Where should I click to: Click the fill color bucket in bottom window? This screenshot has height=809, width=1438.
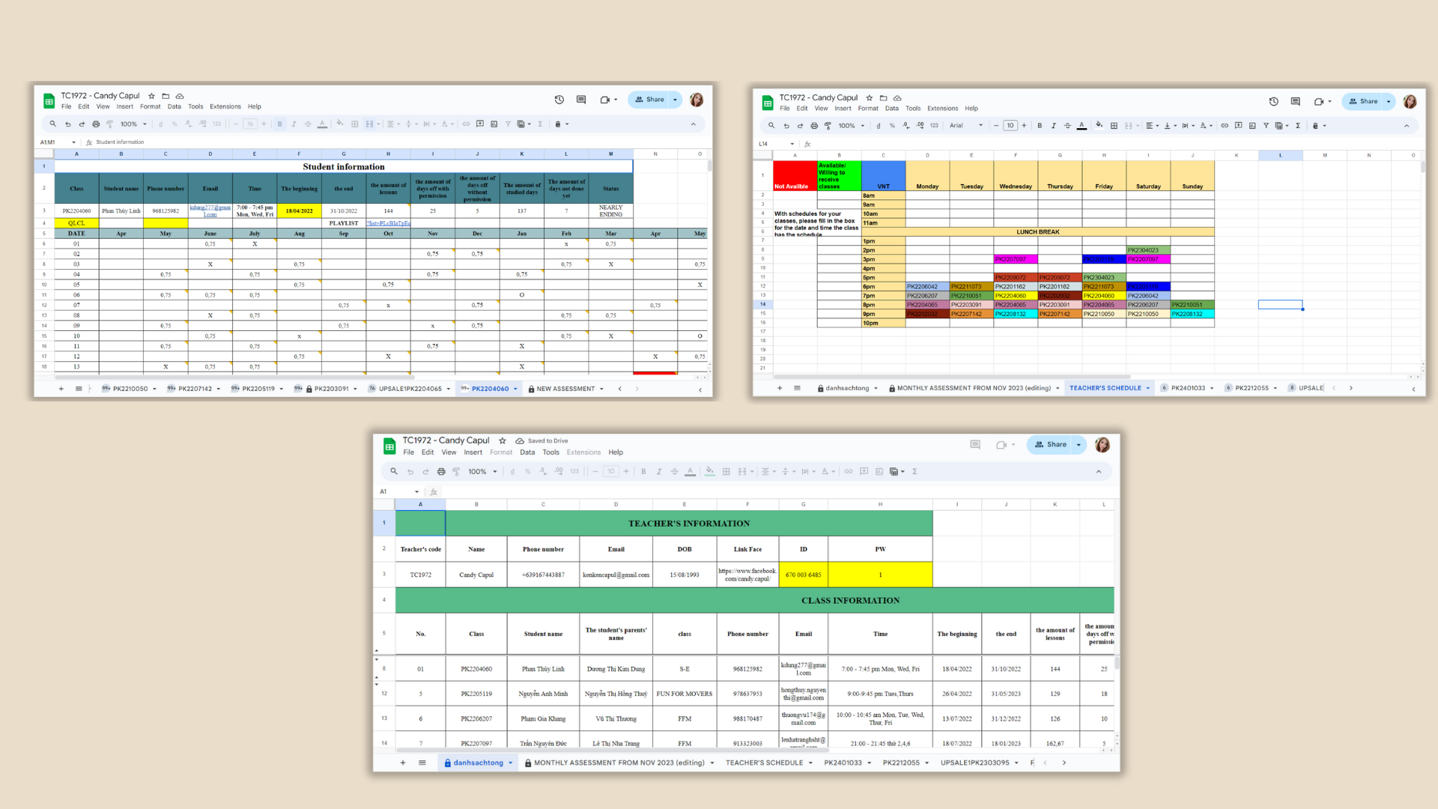[x=709, y=471]
